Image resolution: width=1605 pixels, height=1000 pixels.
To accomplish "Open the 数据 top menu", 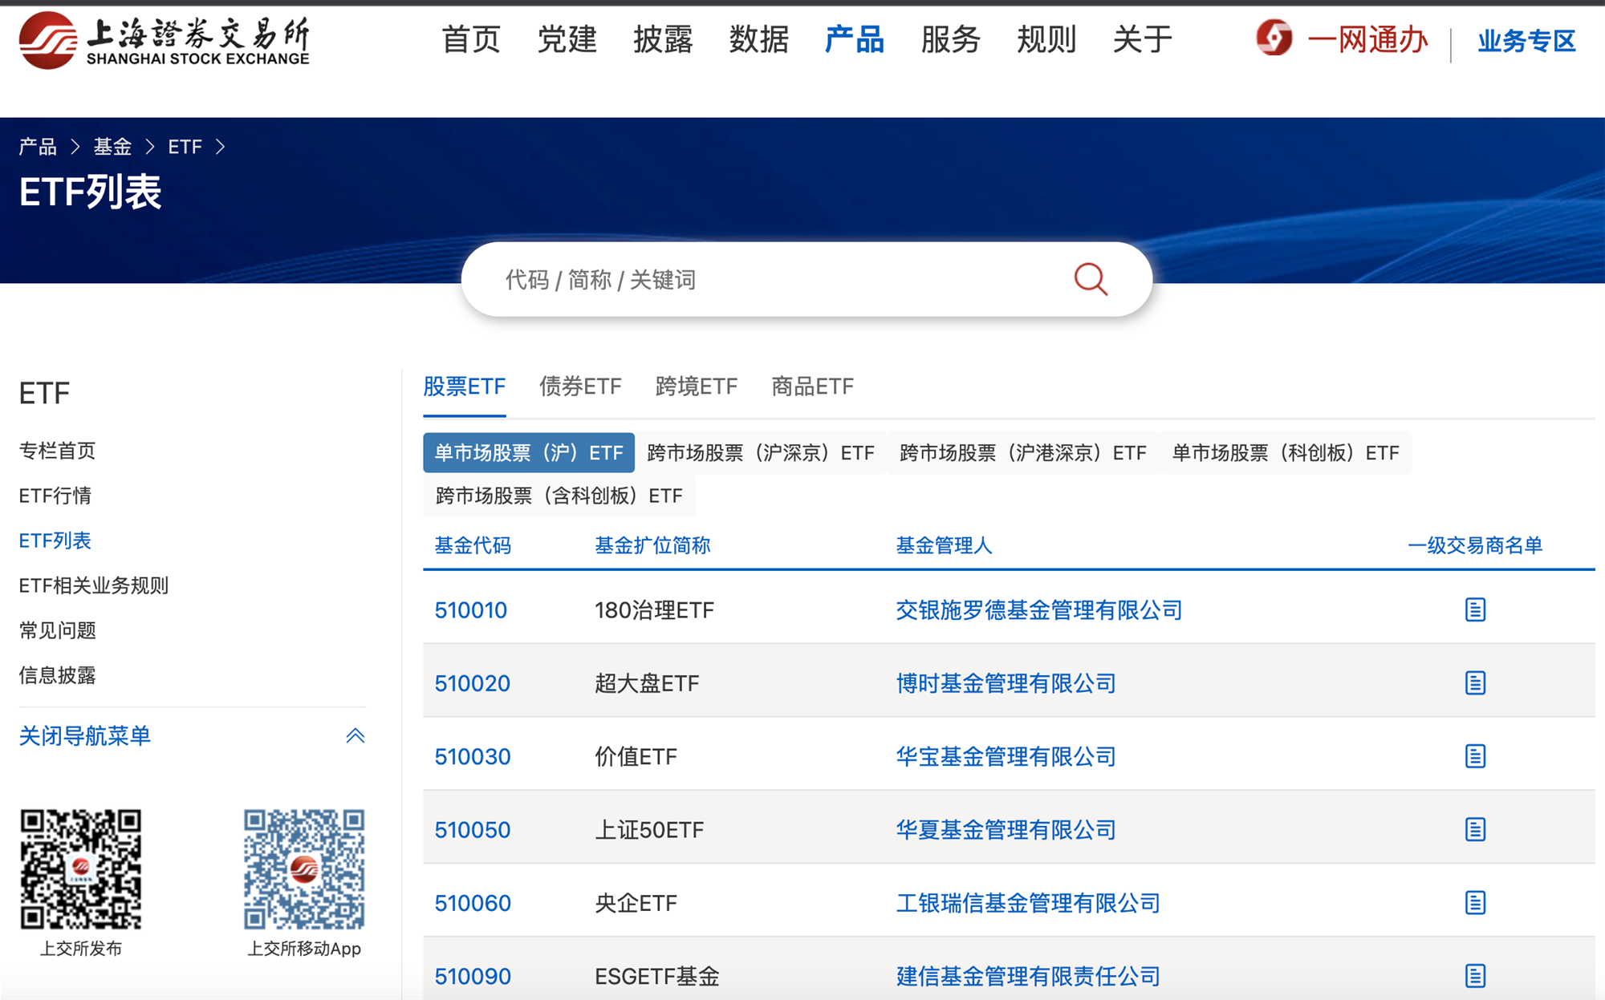I will (758, 39).
